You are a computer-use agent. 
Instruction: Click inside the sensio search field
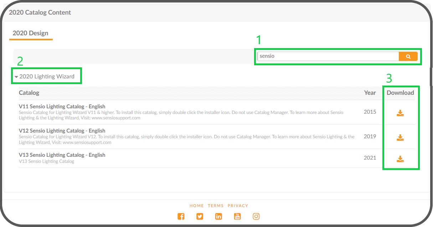pos(321,56)
